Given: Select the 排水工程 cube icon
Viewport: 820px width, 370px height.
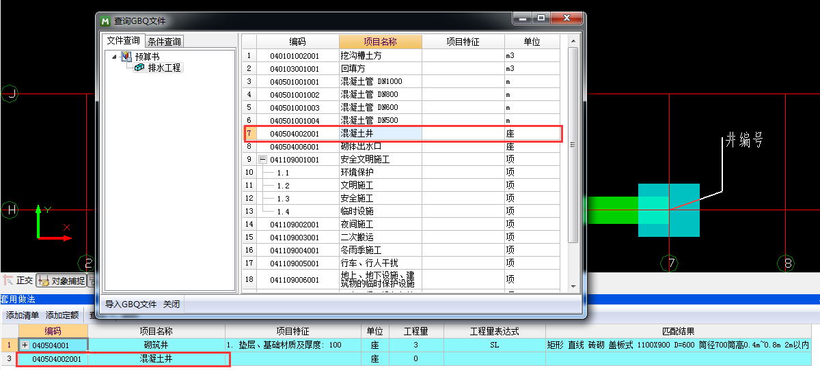Looking at the screenshot, I should coord(139,68).
